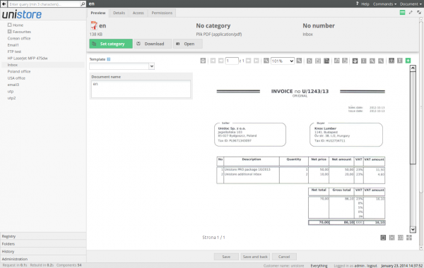Jump to the last page of the preview

[257, 61]
